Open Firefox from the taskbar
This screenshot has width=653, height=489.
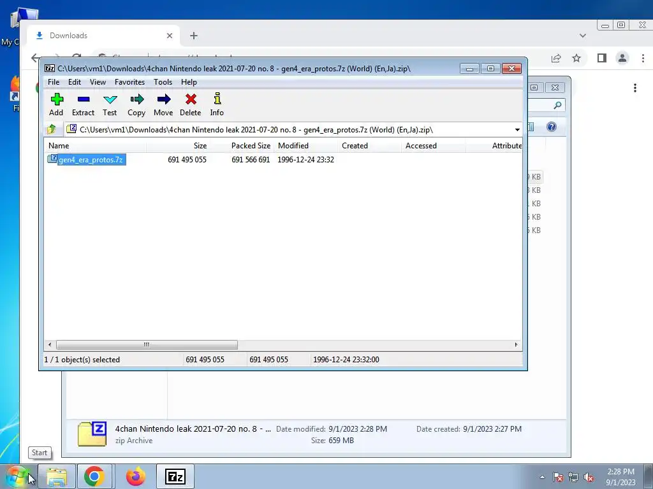click(x=135, y=477)
